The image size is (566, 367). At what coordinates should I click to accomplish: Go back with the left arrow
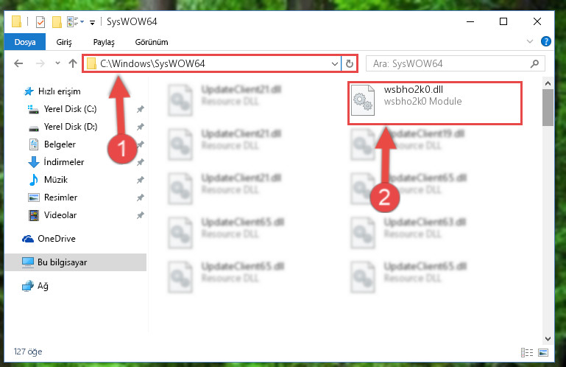tap(18, 64)
